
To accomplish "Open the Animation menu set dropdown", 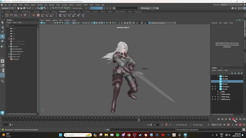I will 8,8.
